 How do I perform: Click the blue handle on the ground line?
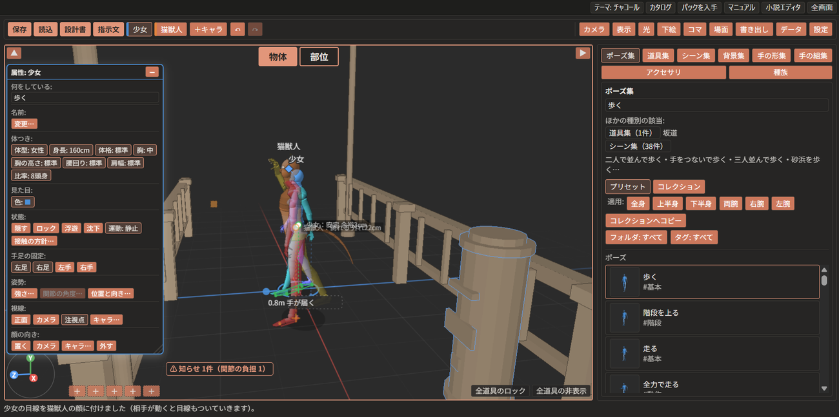point(266,292)
